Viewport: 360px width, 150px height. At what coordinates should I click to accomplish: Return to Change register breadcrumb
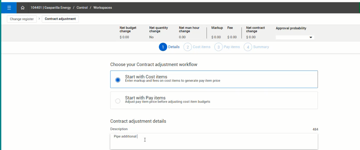(x=22, y=19)
